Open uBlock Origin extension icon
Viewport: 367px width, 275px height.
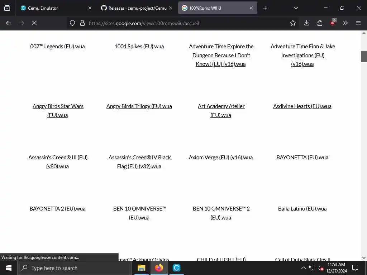point(333,23)
